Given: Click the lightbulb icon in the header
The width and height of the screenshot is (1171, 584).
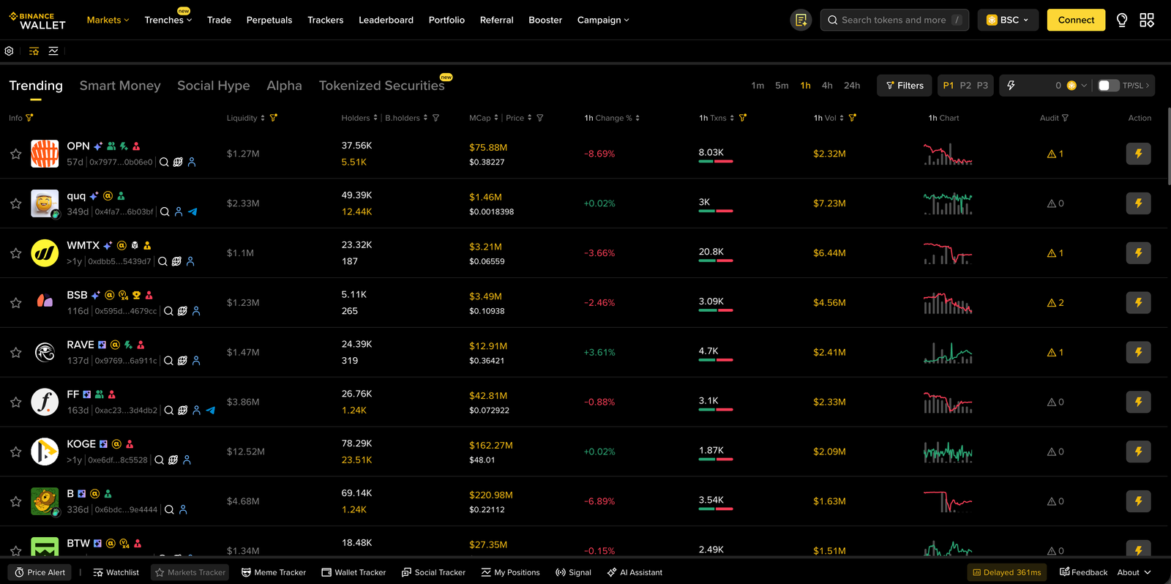Looking at the screenshot, I should (x=1122, y=20).
